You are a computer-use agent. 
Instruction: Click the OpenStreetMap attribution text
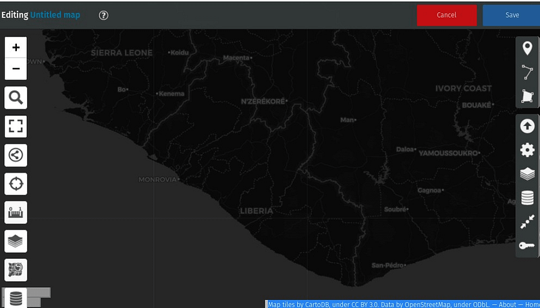[428, 305]
